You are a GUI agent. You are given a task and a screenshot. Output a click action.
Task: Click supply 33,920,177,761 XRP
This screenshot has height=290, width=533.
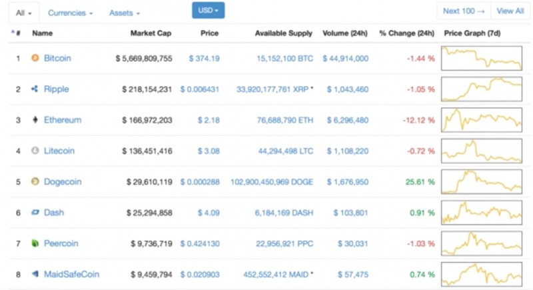[x=272, y=89]
